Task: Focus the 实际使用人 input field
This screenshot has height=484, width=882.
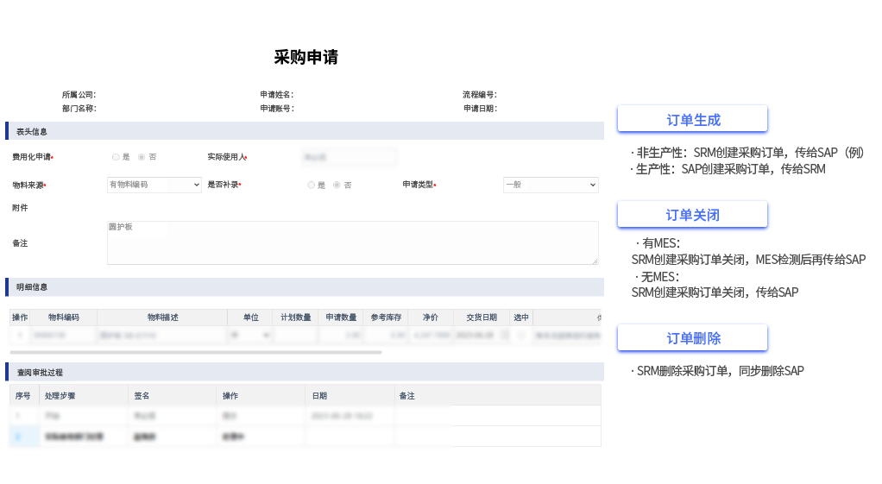Action: pos(348,157)
